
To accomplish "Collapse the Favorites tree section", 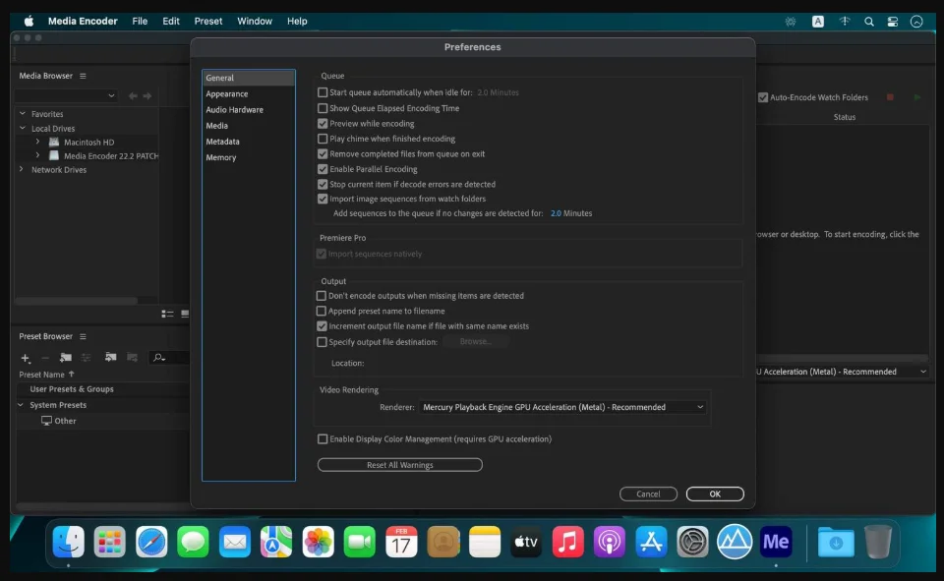I will tap(23, 114).
